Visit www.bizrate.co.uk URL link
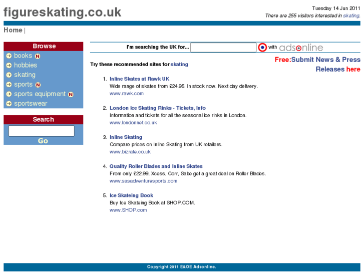This screenshot has width=364, height=273. click(x=130, y=152)
